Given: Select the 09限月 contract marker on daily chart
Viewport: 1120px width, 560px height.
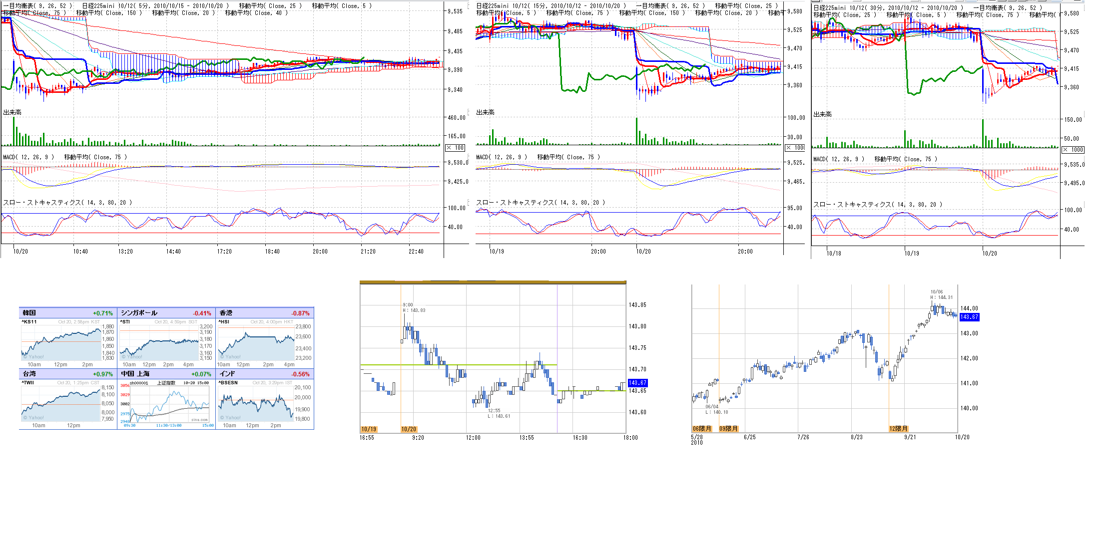Looking at the screenshot, I should click(x=728, y=429).
